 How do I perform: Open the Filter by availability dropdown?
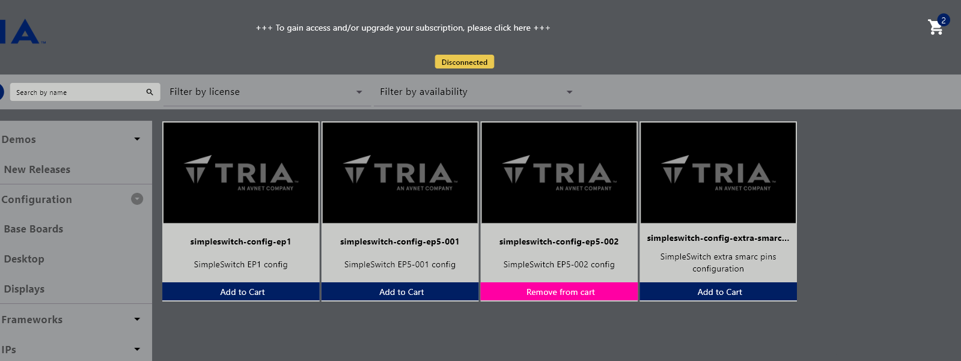[x=477, y=92]
